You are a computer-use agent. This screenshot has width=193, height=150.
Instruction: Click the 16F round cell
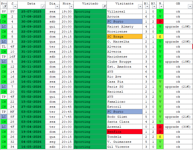click(12, 57)
